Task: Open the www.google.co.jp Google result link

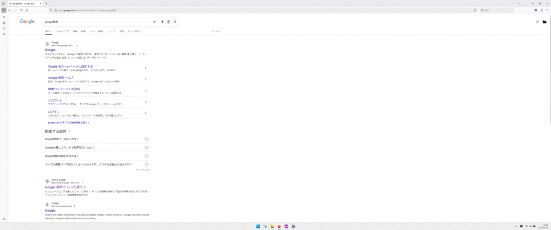Action: 50,210
